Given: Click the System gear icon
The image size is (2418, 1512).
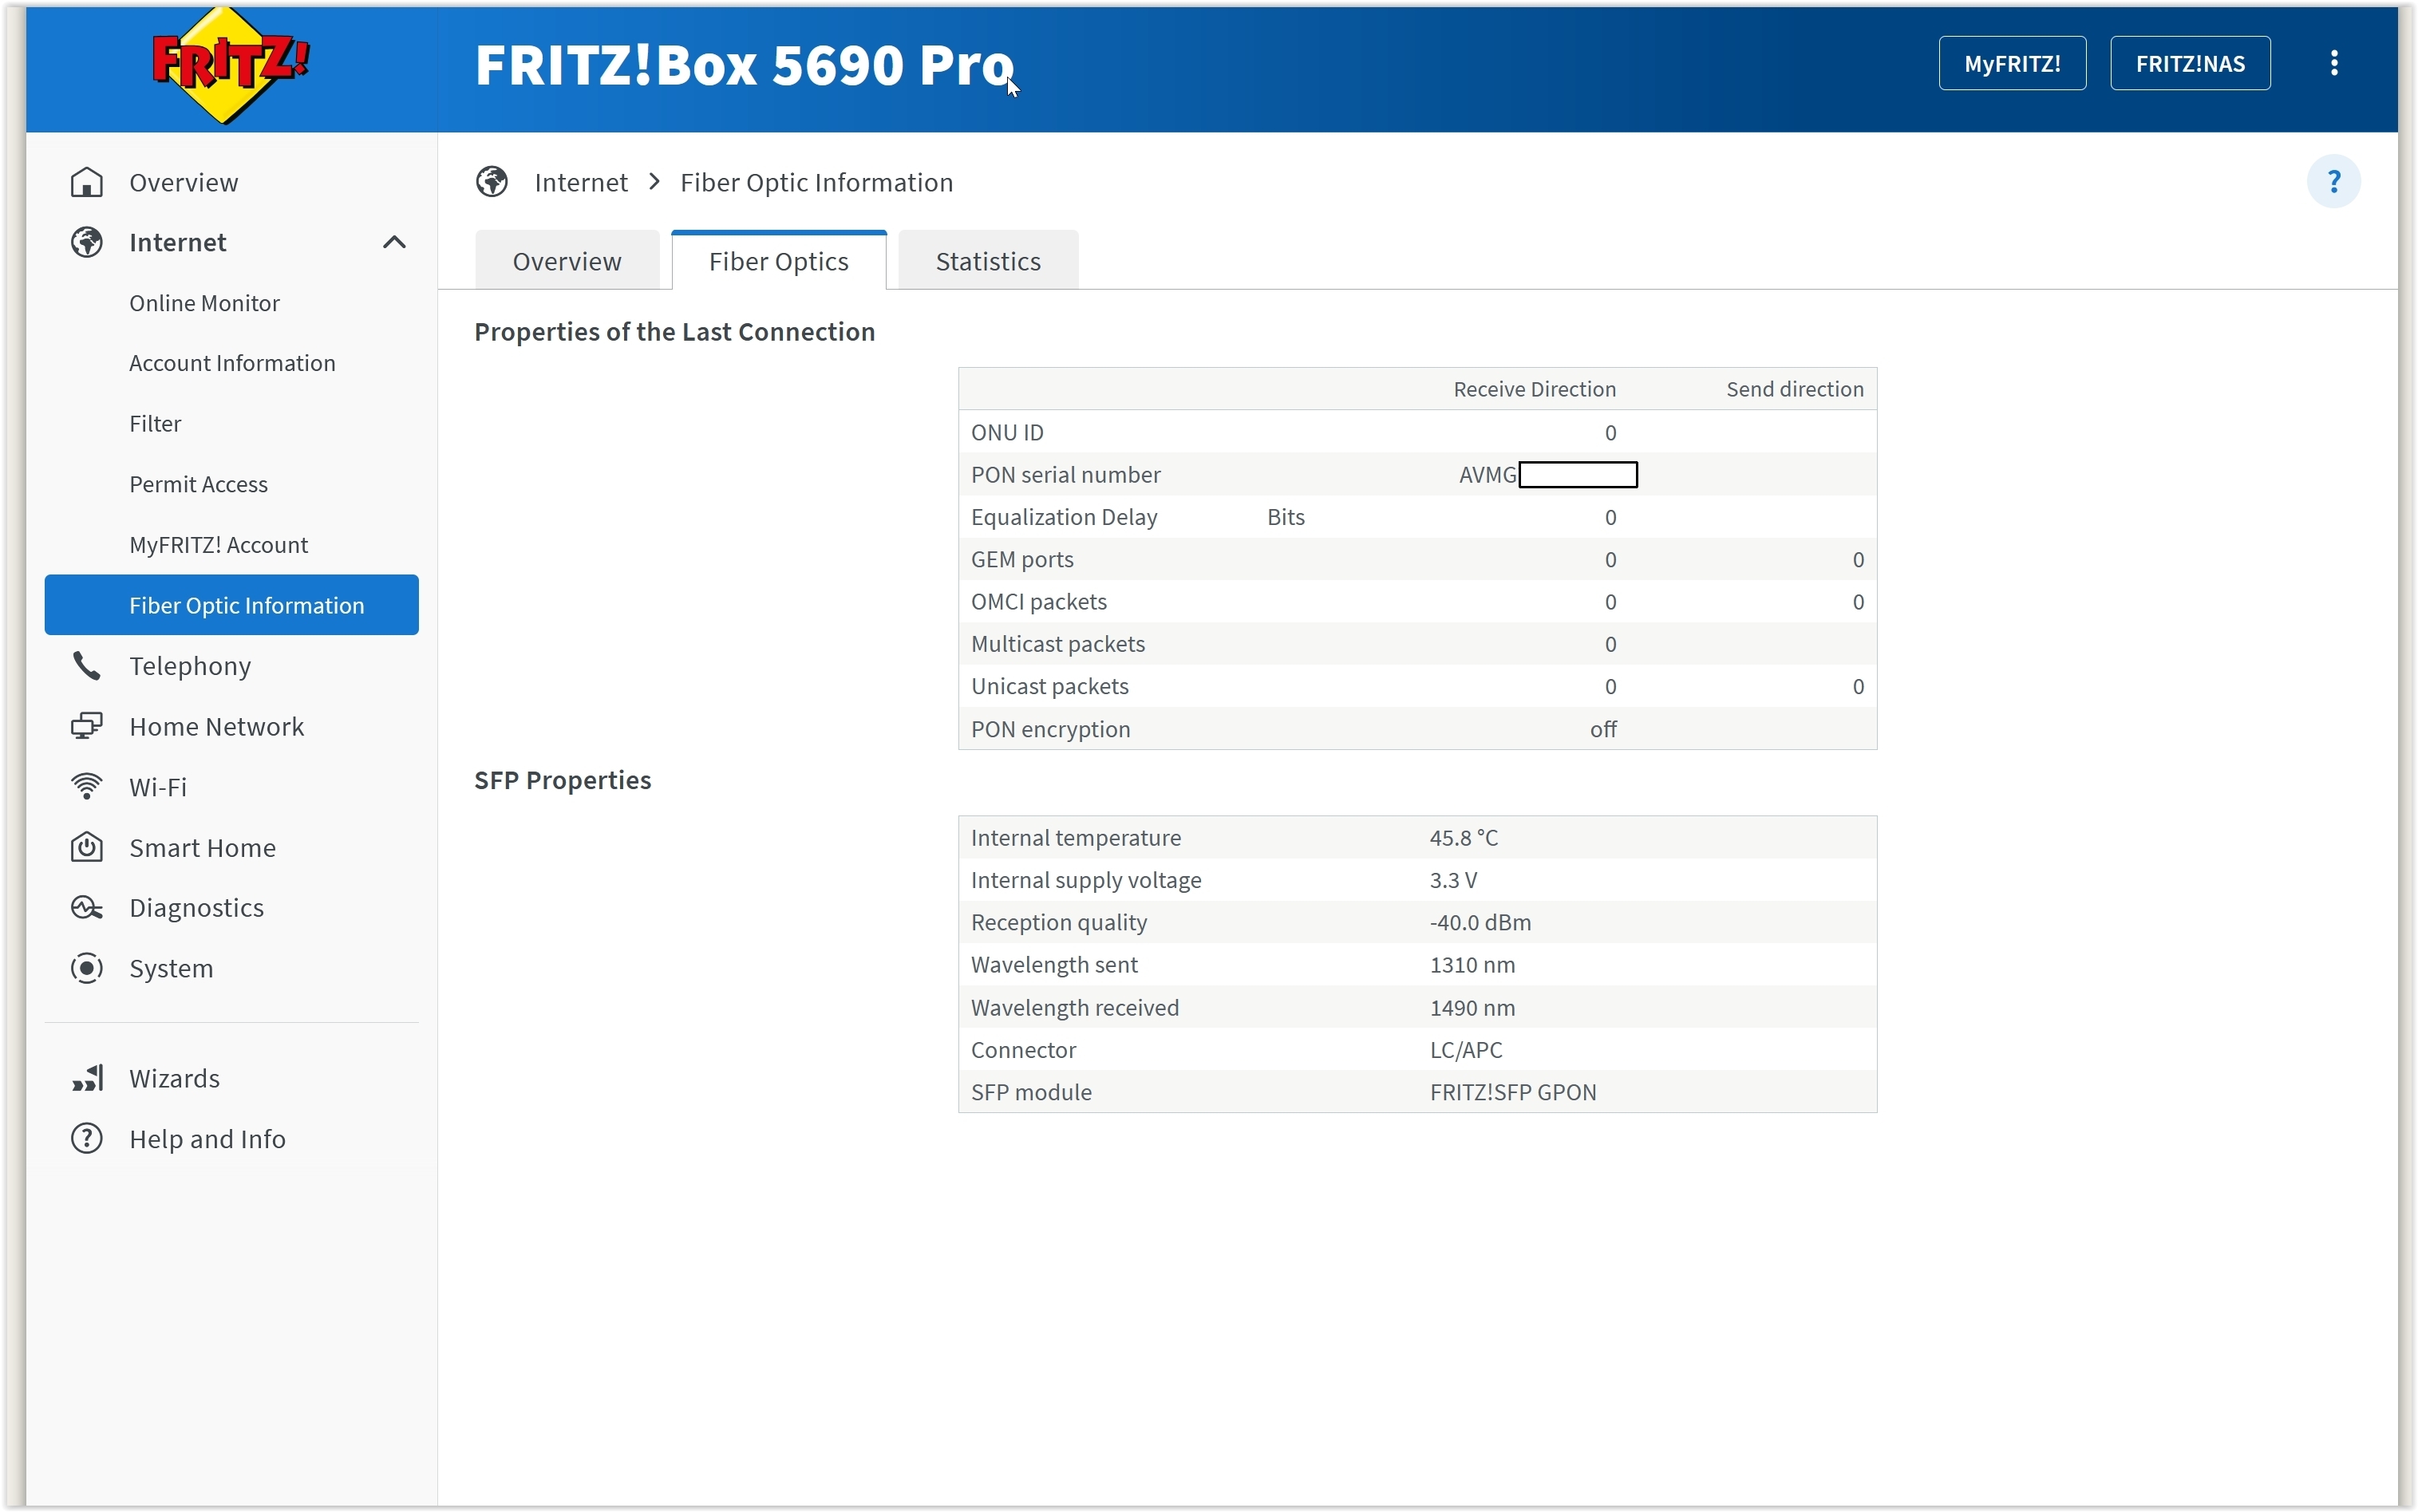Looking at the screenshot, I should (87, 968).
